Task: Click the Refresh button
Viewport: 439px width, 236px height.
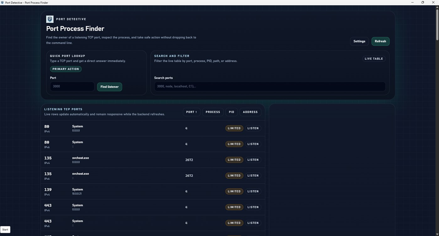Action: pyautogui.click(x=380, y=41)
